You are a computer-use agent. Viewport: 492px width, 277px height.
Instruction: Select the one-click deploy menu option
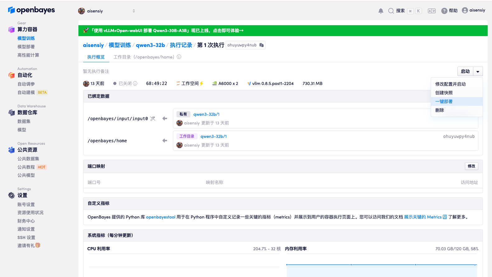click(444, 101)
